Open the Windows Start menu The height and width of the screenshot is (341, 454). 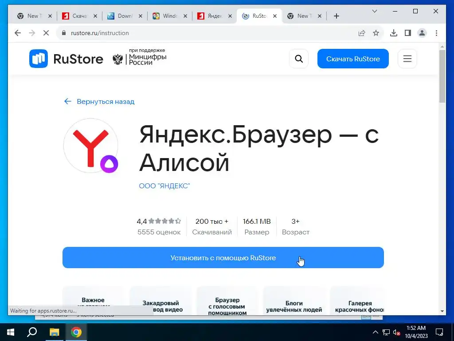[x=11, y=332]
